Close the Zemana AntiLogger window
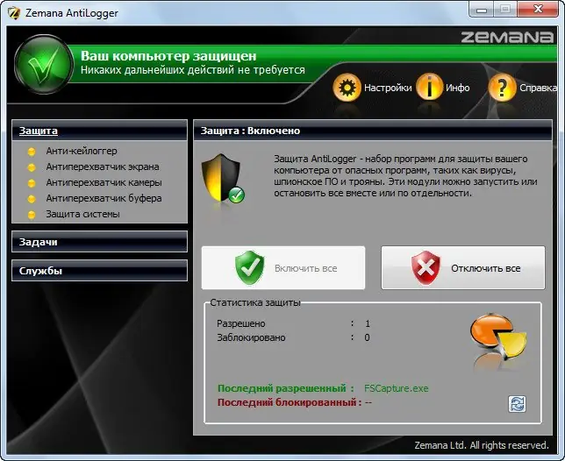565x461 pixels. pyautogui.click(x=538, y=9)
